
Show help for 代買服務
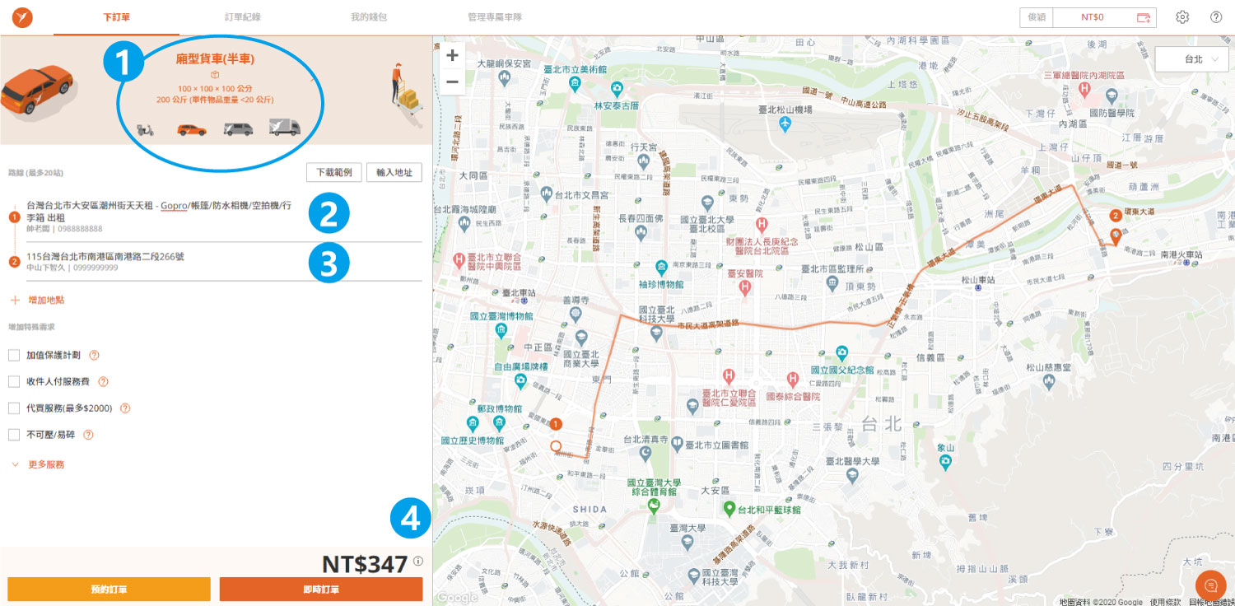pos(125,408)
